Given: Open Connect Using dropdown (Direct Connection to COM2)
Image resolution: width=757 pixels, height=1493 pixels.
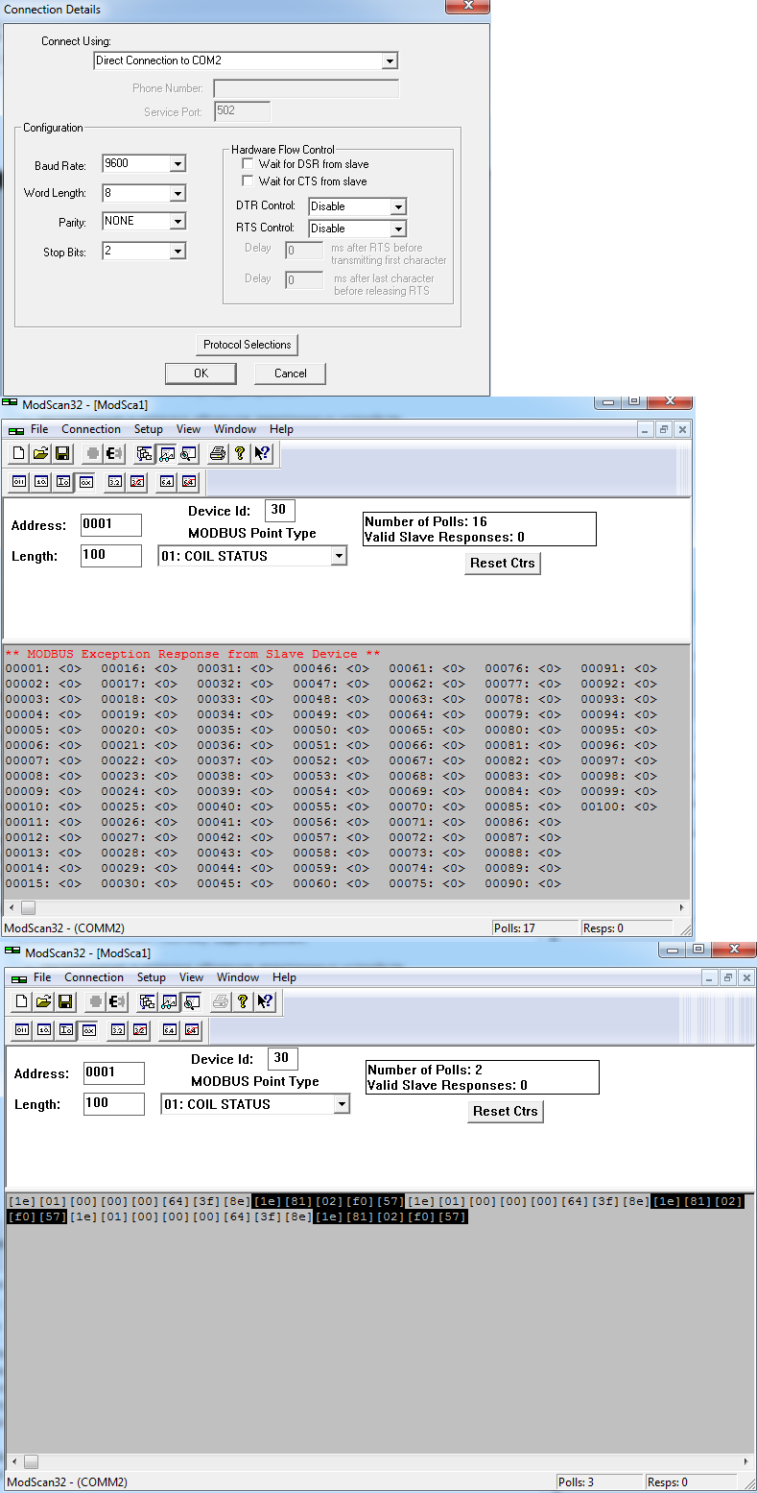Looking at the screenshot, I should [x=390, y=60].
